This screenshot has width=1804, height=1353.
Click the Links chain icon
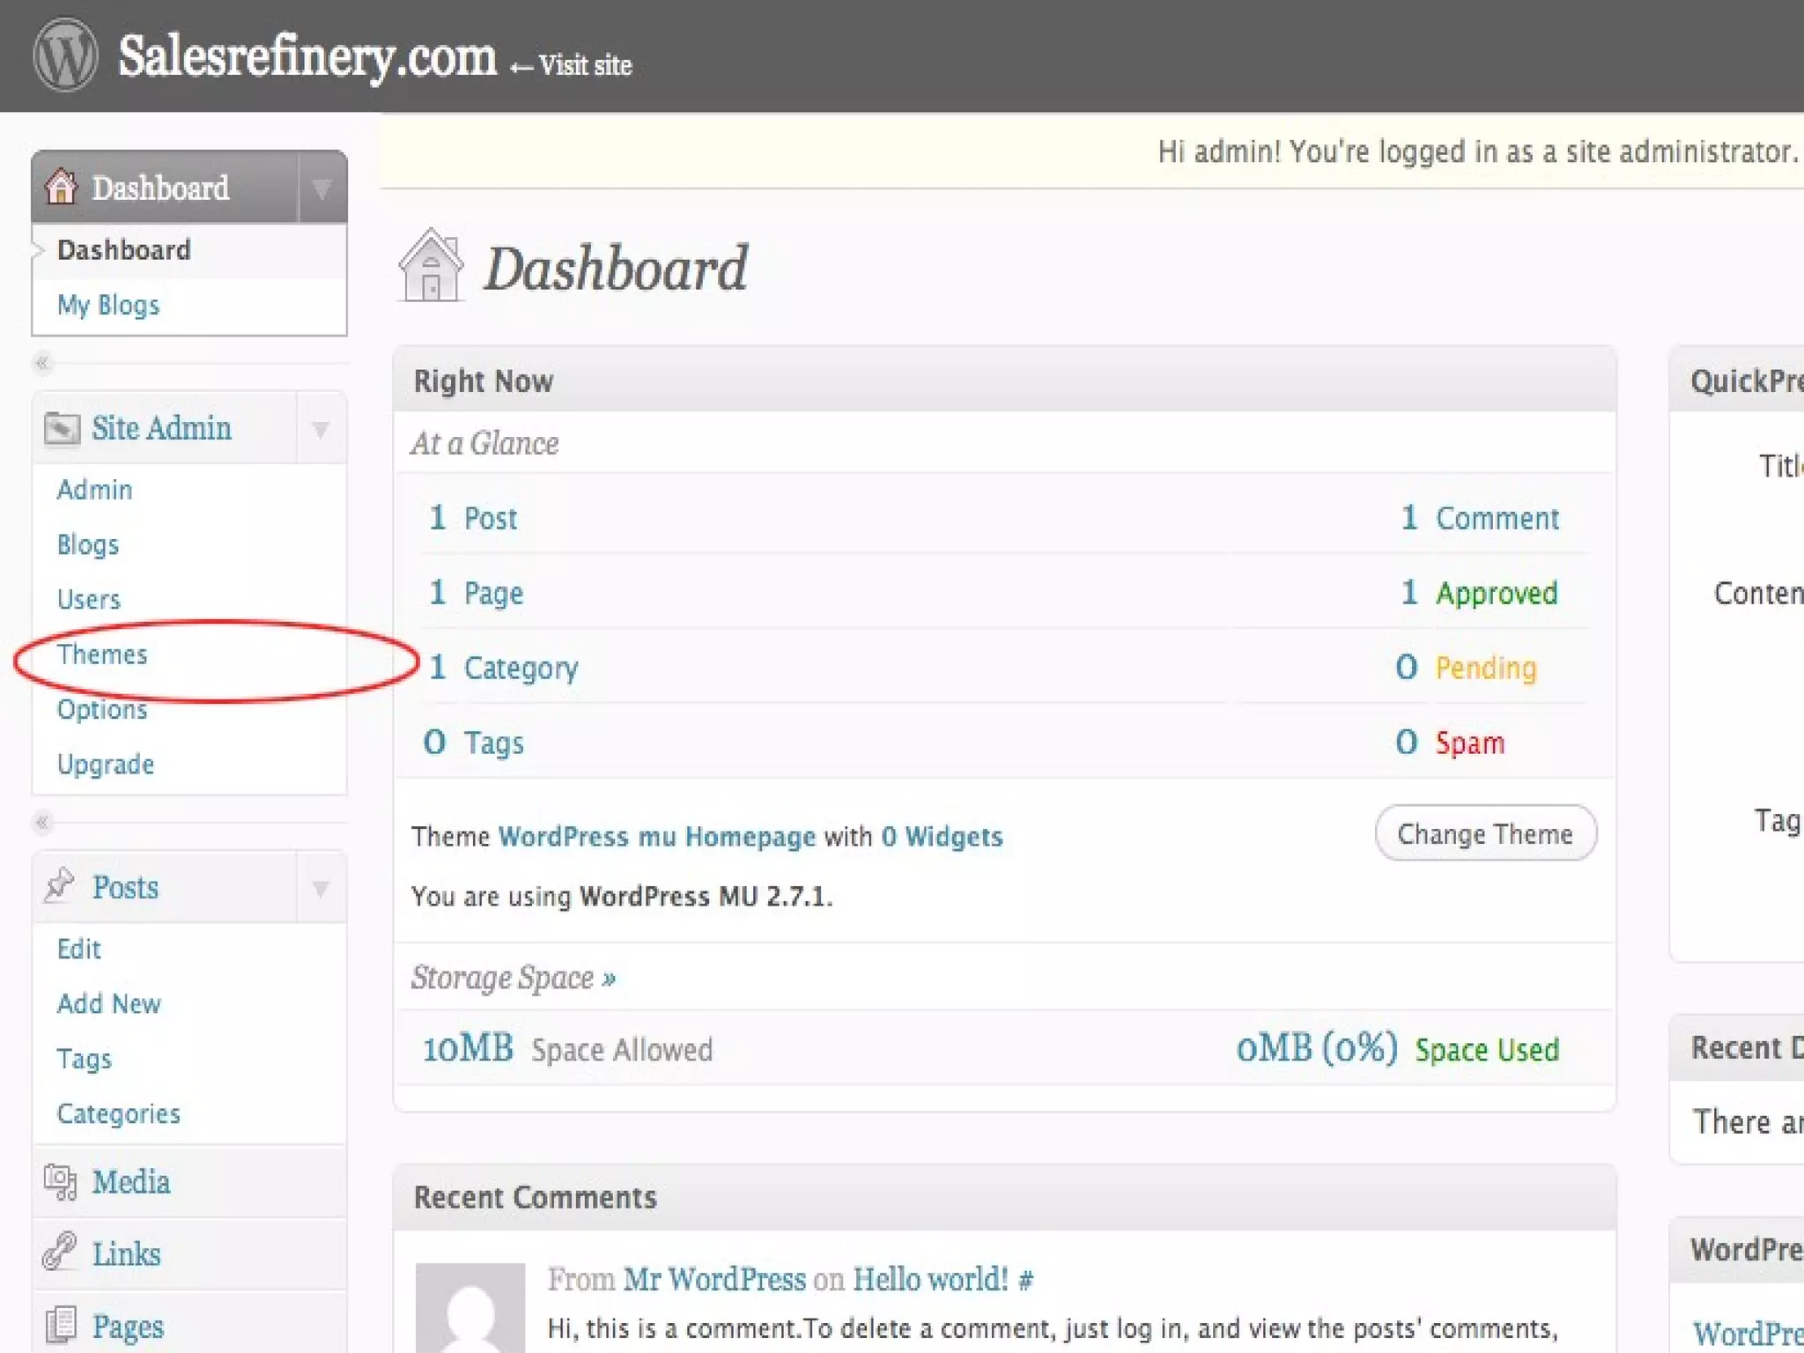click(60, 1253)
